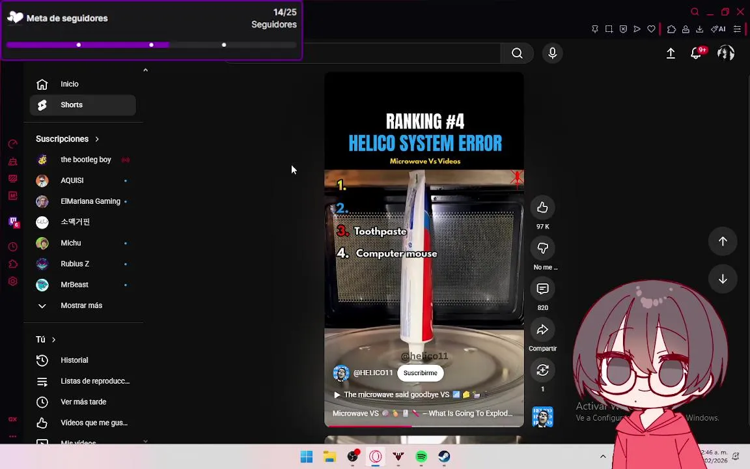Screen dimensions: 750x469
Task: Open the GX Control speedometer icon
Action: pos(13,144)
